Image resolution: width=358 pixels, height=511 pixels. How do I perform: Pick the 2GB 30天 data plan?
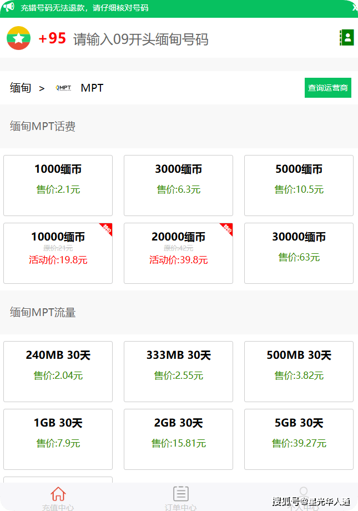click(x=179, y=439)
